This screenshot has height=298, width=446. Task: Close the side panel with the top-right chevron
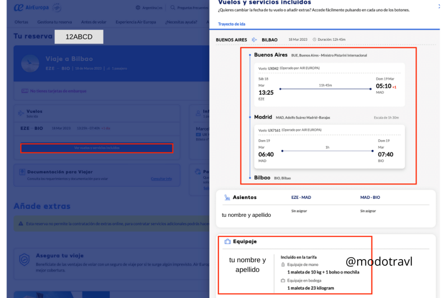click(x=439, y=6)
